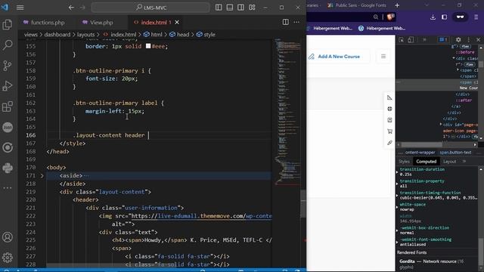Expand transition-property computed property
The image size is (484, 272).
(x=397, y=184)
